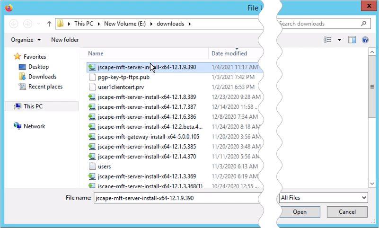This screenshot has height=228, width=379.
Task: Click the Up one level arrow
Action: [x=49, y=24]
